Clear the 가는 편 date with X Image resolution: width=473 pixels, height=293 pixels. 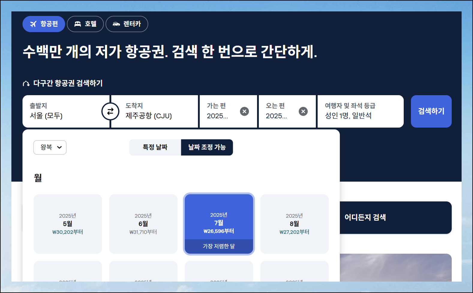point(244,111)
